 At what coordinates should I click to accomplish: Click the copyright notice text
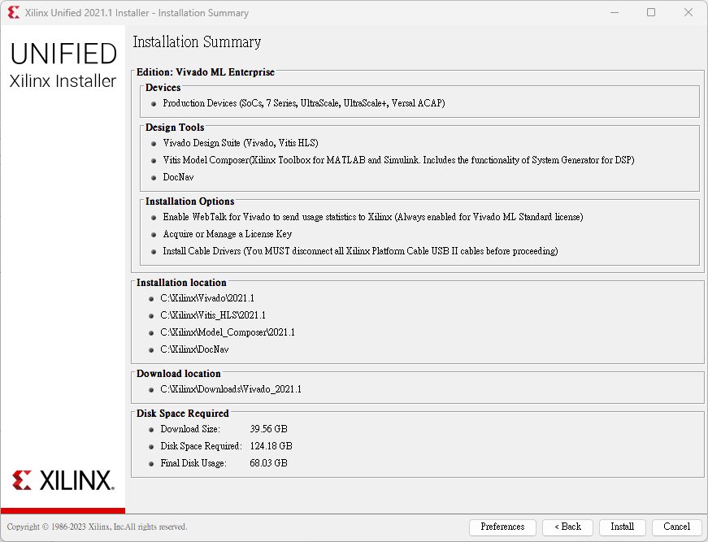(x=97, y=527)
